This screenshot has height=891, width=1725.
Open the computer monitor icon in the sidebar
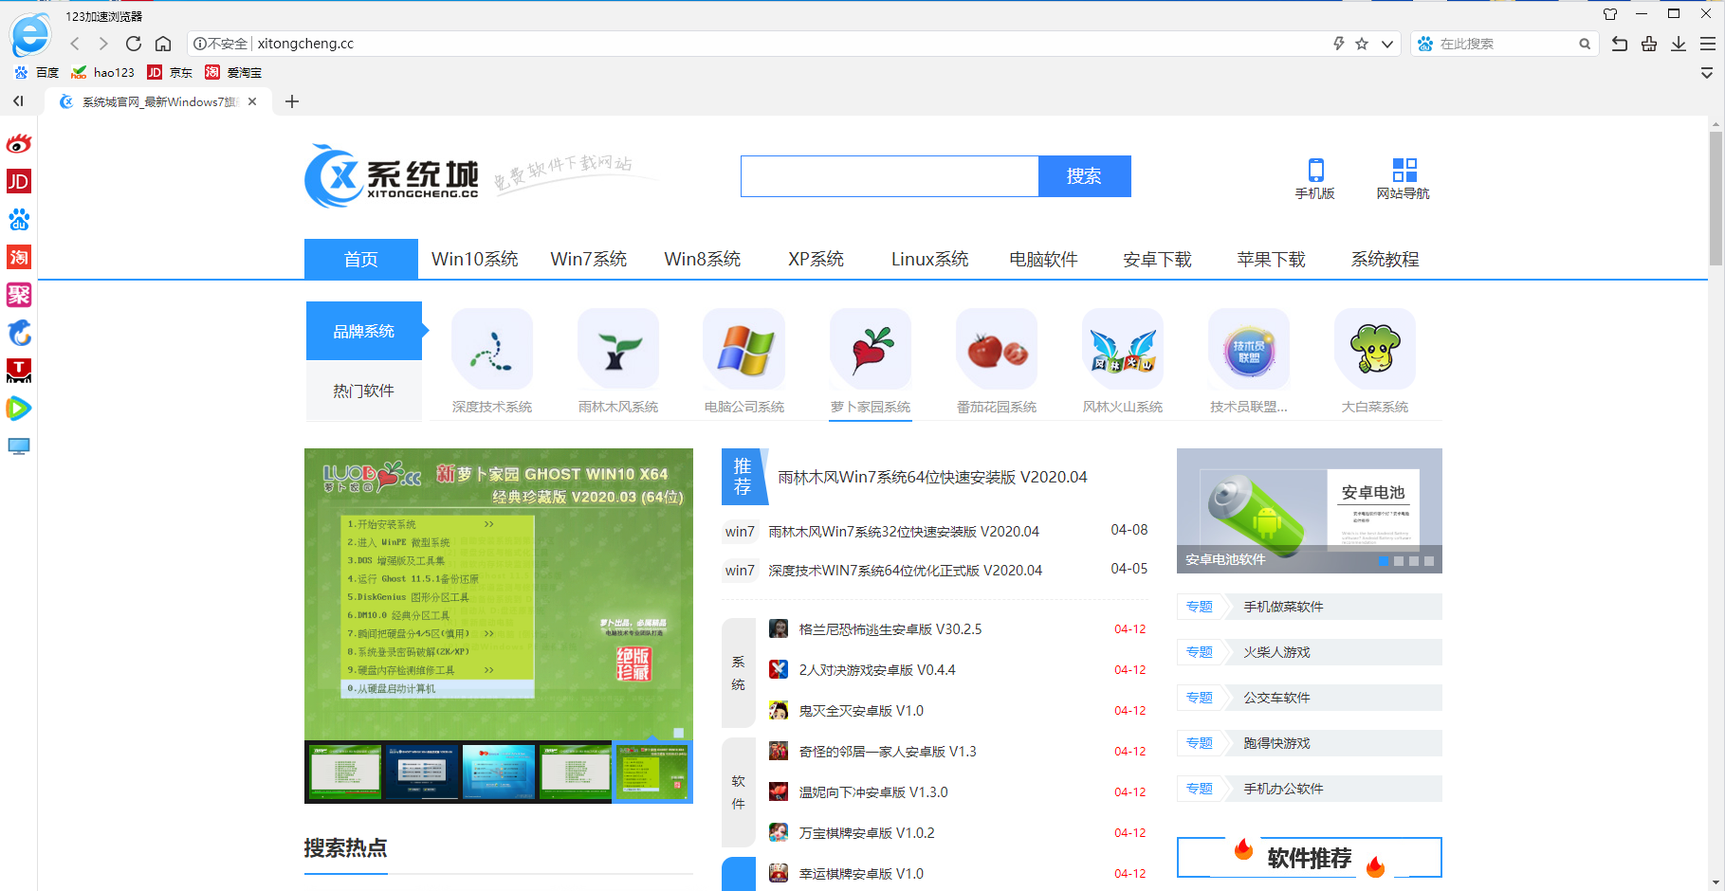pos(19,446)
